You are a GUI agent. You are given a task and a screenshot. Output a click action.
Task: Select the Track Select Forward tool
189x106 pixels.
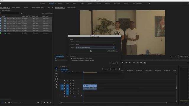(x=56, y=71)
